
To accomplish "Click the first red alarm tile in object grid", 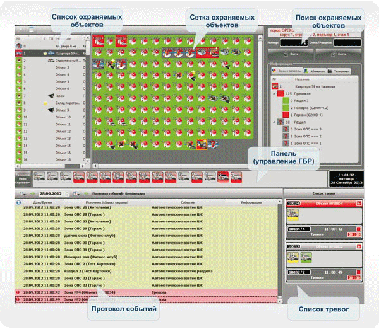I will coord(98,42).
